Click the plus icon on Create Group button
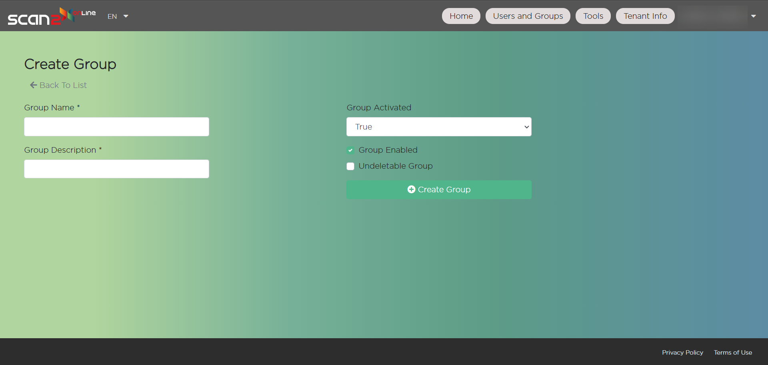This screenshot has width=768, height=365. click(411, 189)
